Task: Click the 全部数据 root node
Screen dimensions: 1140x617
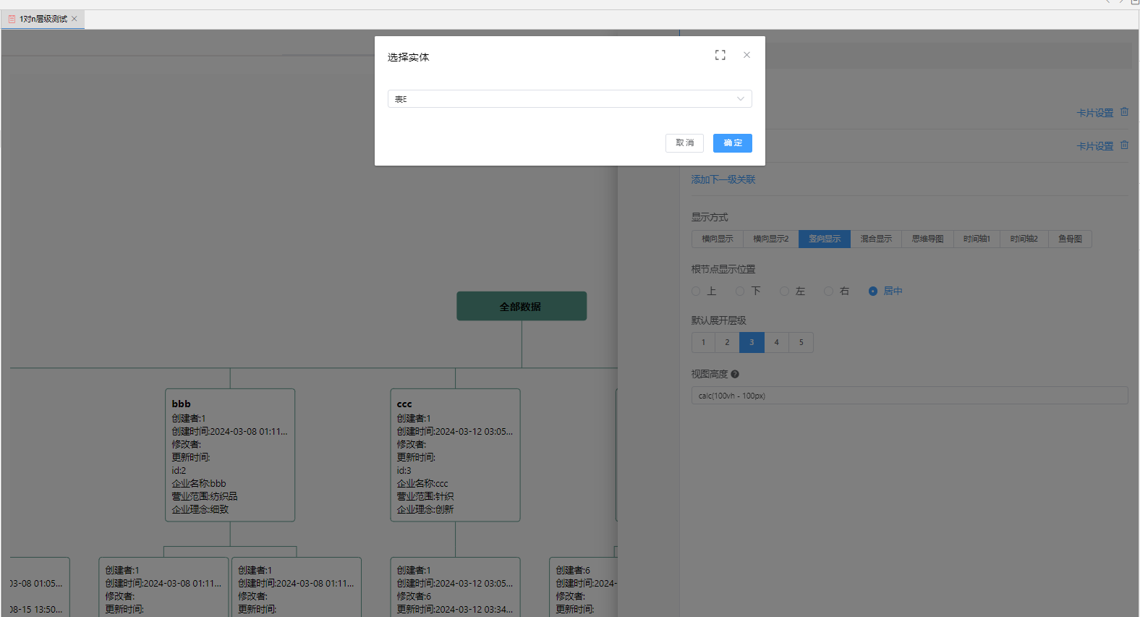Action: [x=521, y=307]
